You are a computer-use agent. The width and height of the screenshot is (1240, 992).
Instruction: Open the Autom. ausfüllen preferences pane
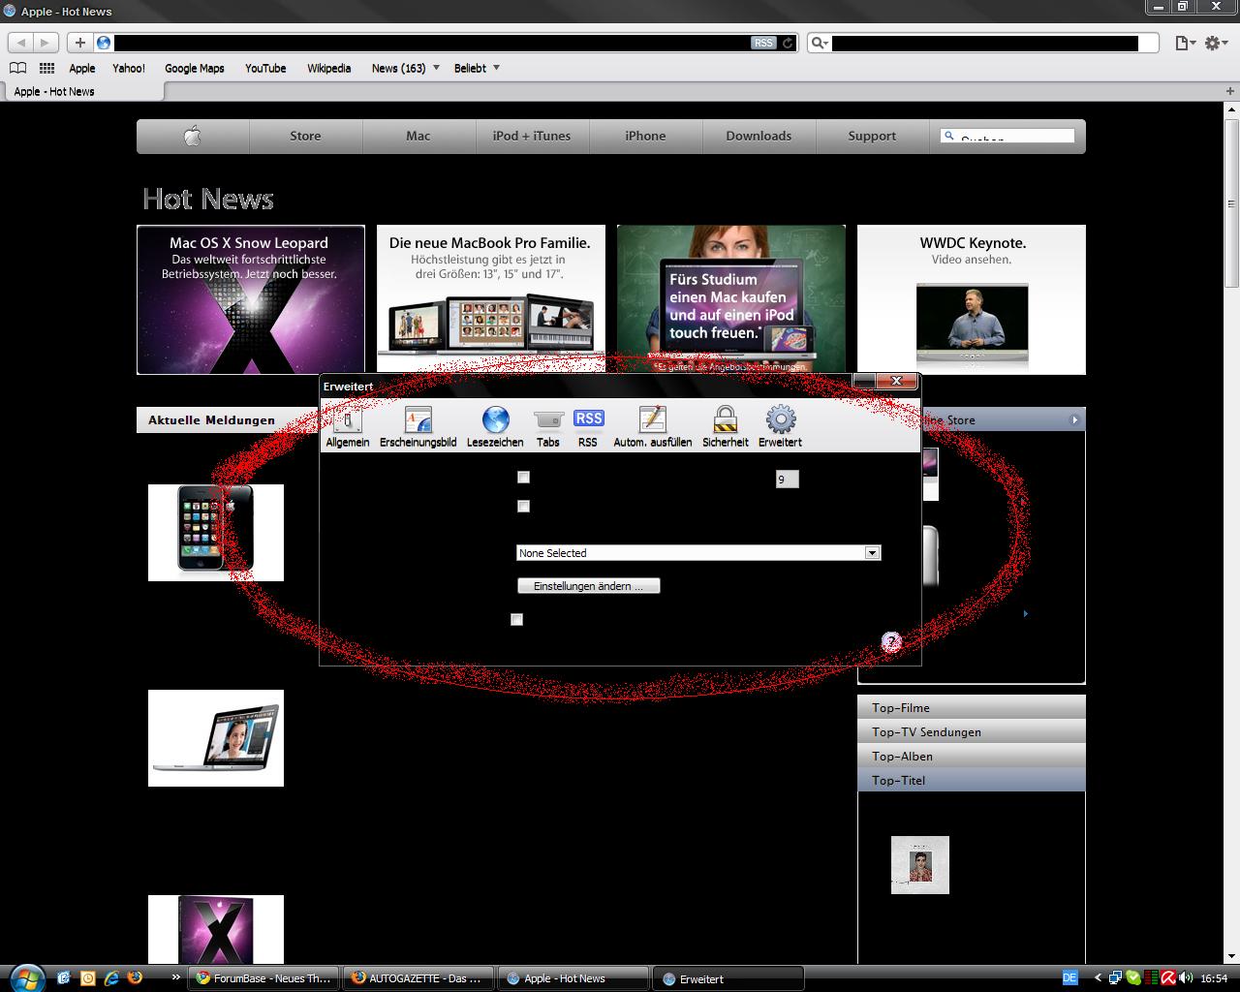pos(653,426)
